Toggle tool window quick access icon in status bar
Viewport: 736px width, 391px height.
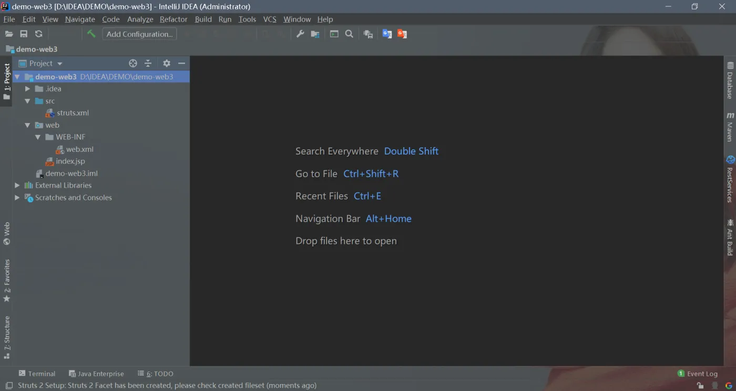point(9,386)
